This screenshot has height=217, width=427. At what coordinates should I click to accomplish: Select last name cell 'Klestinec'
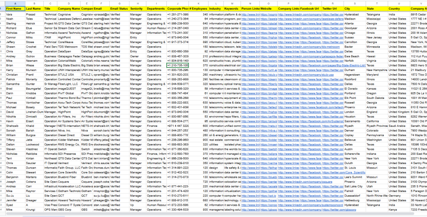tap(34, 149)
